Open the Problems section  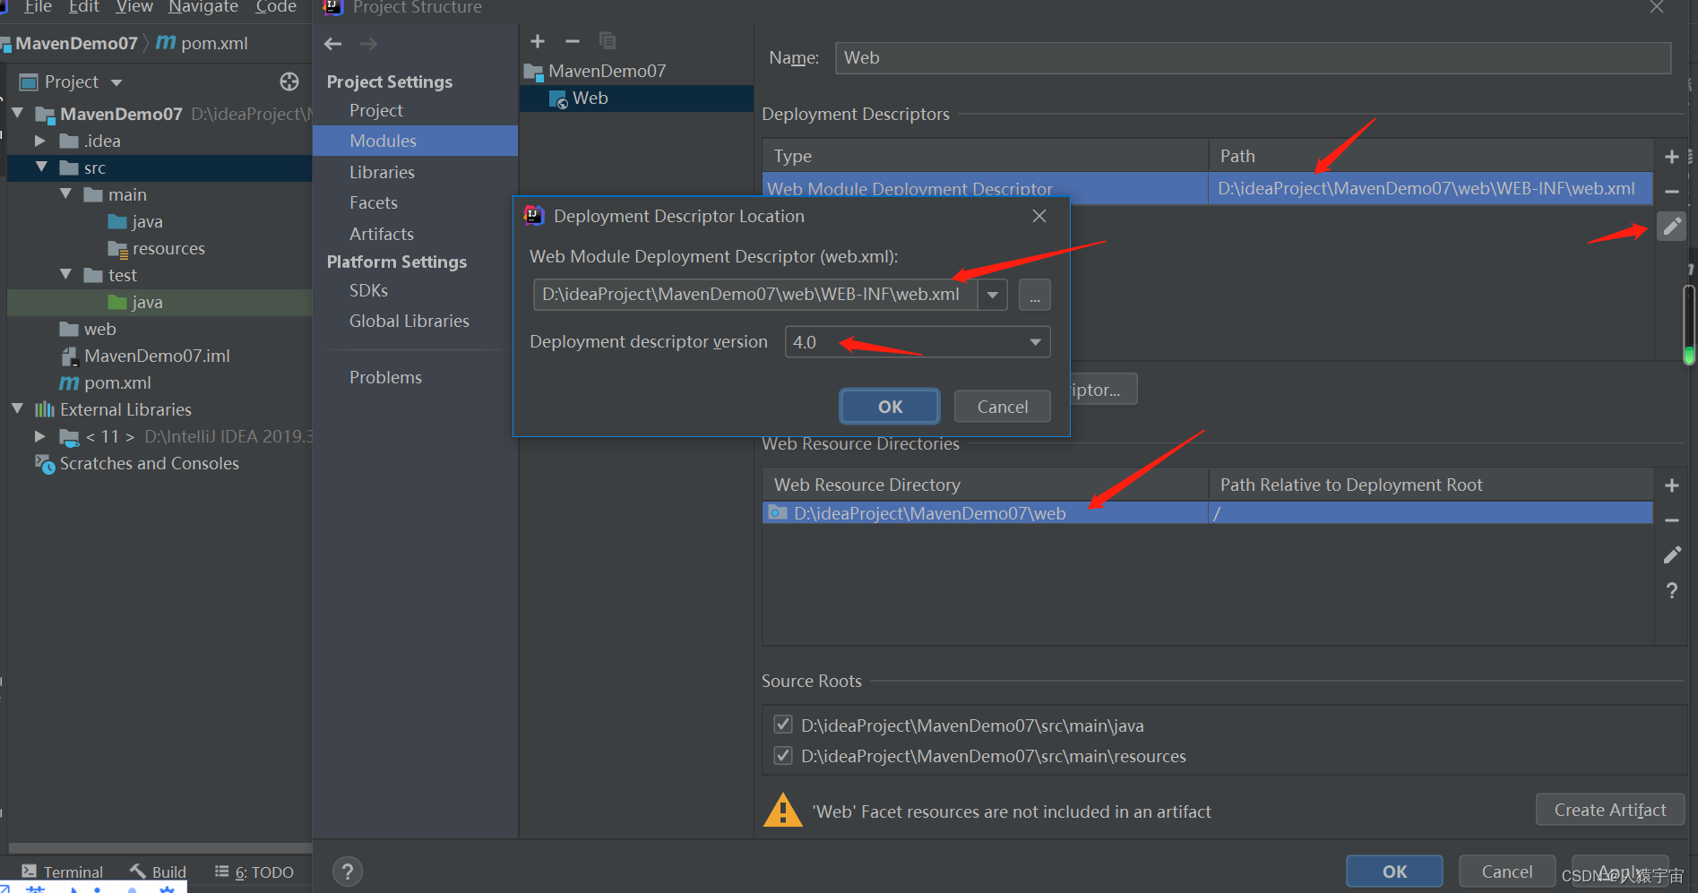[x=385, y=377]
